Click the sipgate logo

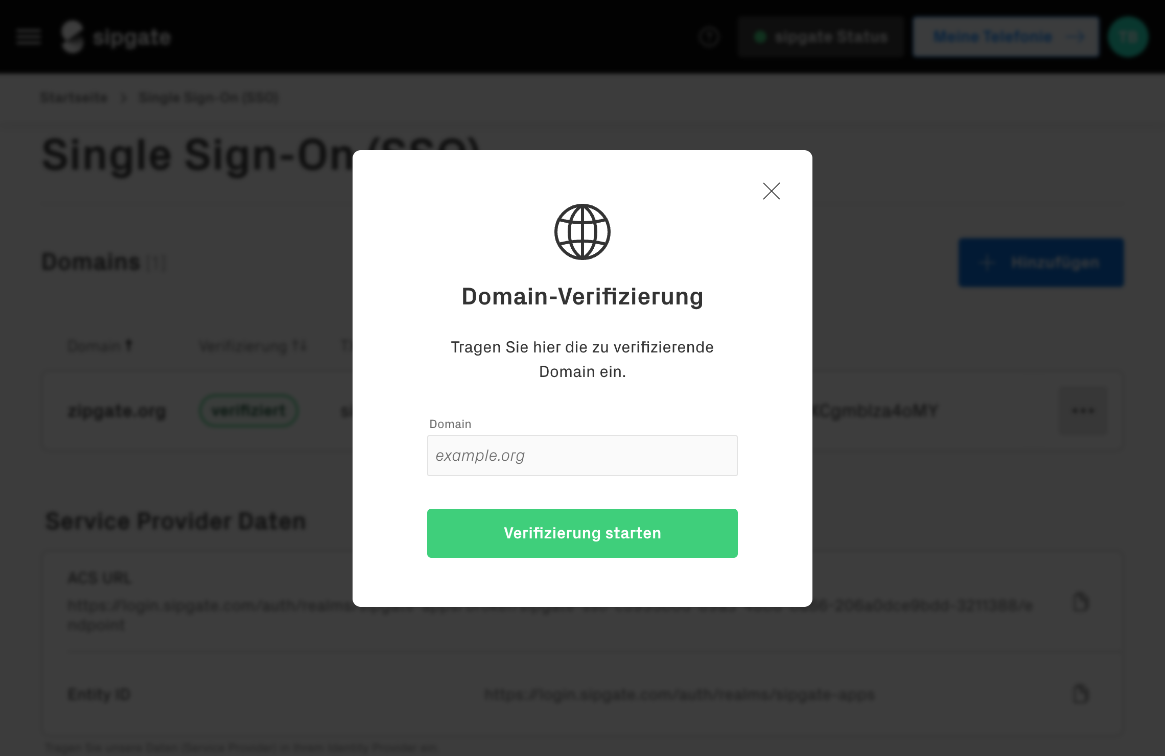[116, 37]
